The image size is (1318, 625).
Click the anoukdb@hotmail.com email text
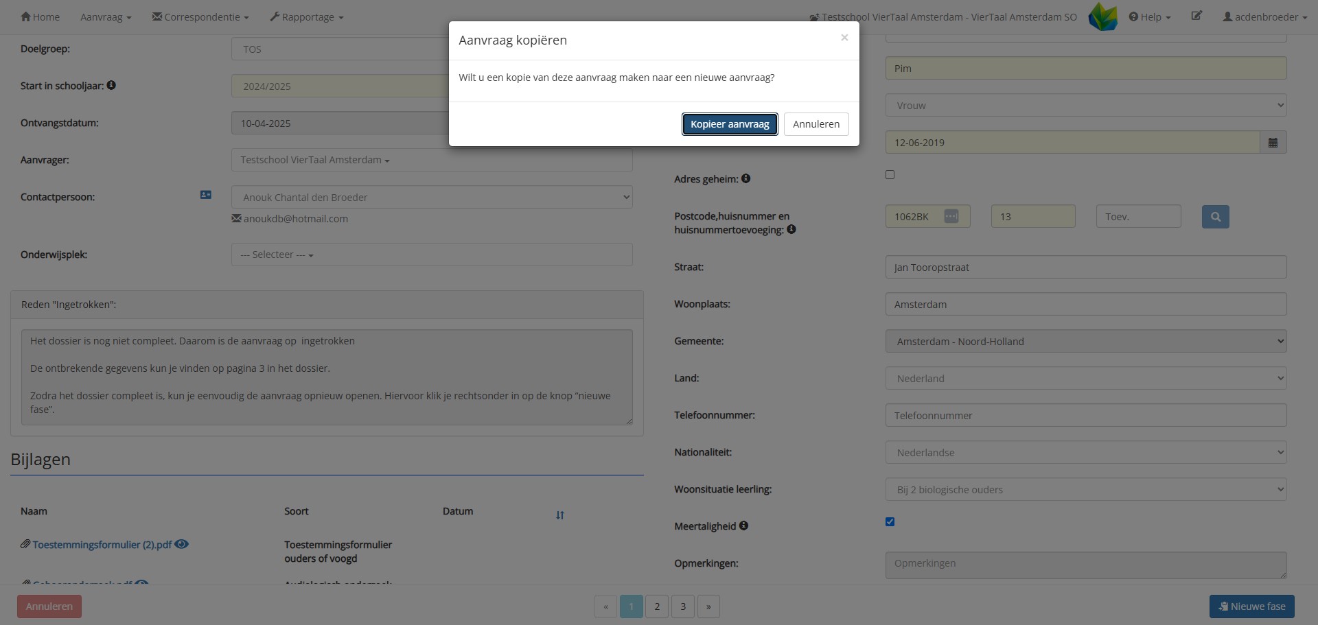(x=296, y=219)
